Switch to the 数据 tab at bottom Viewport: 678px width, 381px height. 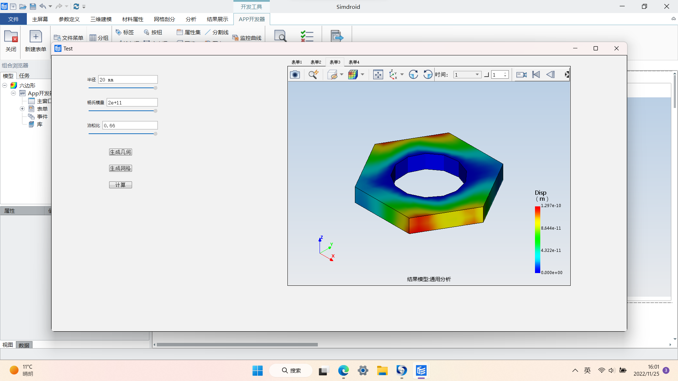click(24, 345)
